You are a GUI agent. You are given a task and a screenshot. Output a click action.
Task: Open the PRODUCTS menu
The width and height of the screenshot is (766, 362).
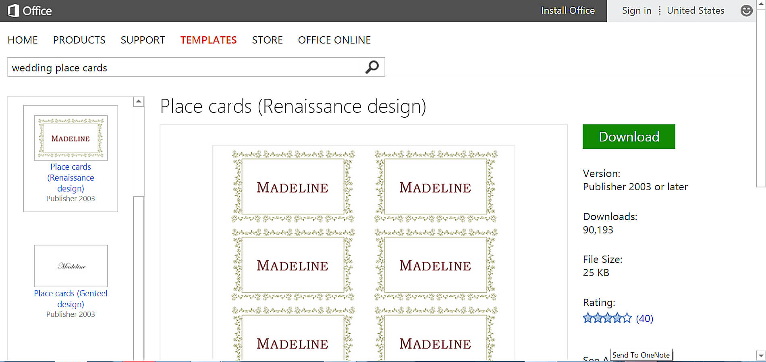[x=79, y=40]
